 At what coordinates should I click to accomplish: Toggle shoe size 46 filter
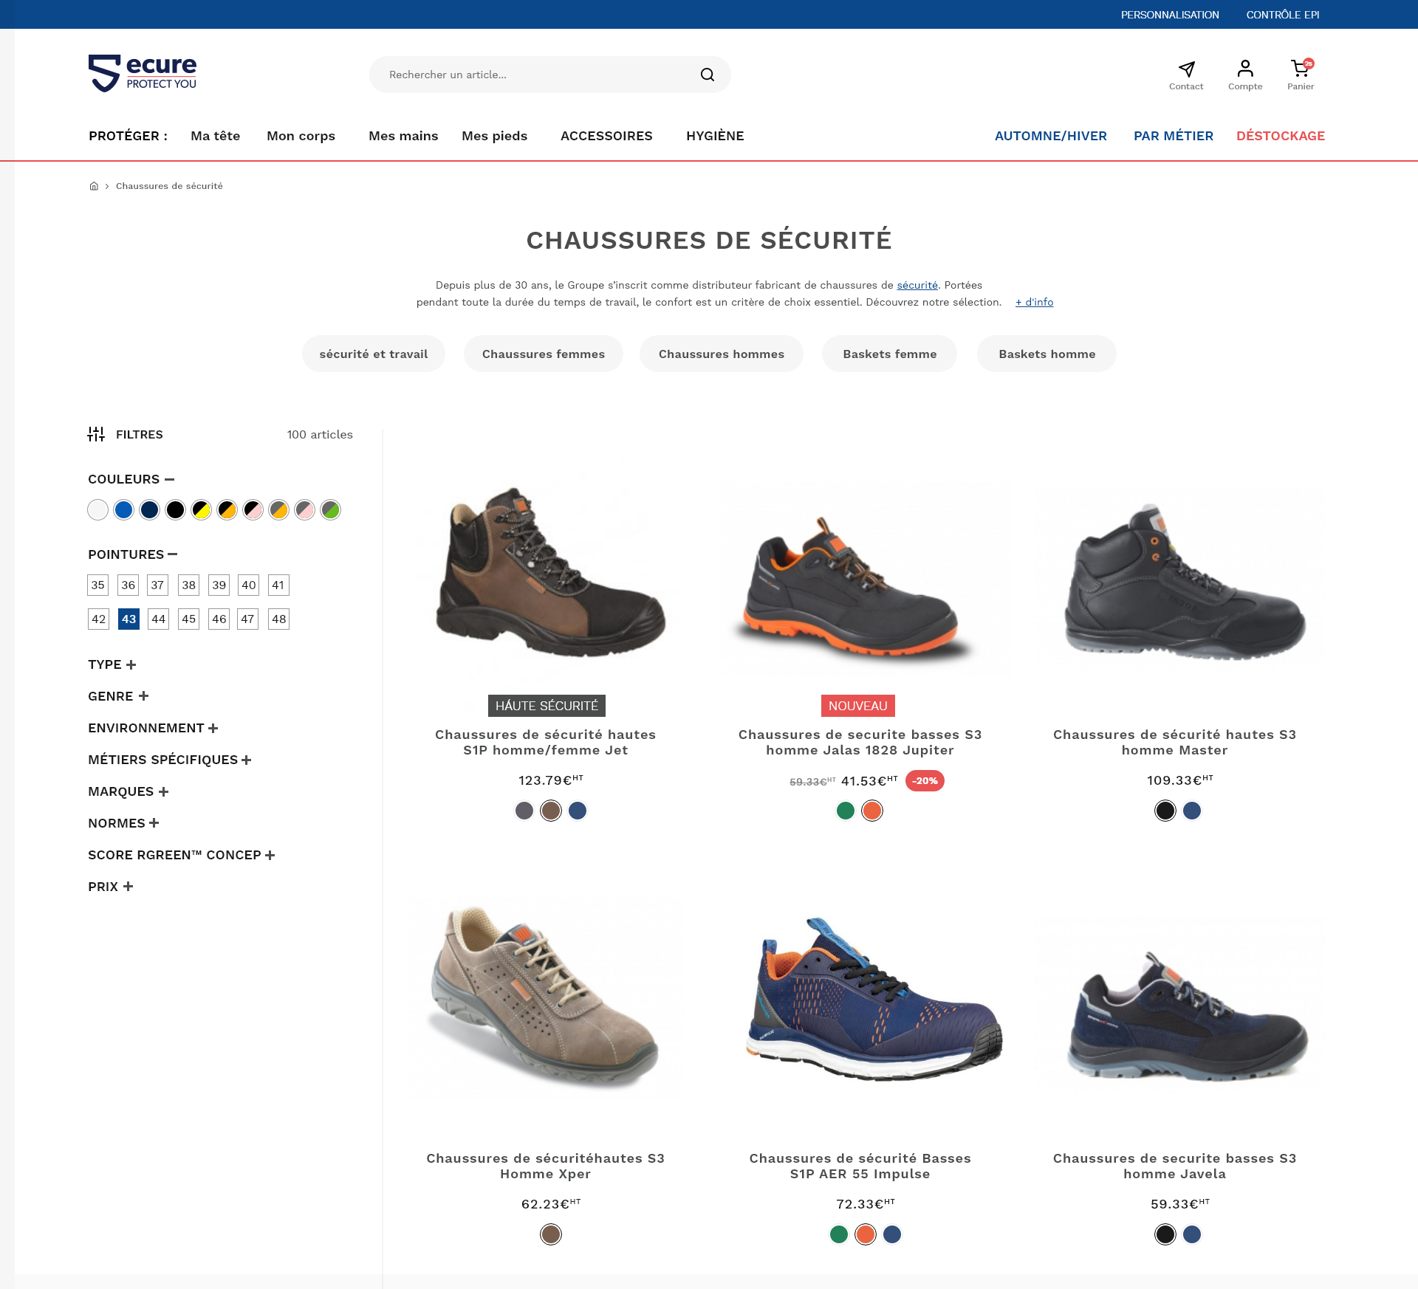219,619
